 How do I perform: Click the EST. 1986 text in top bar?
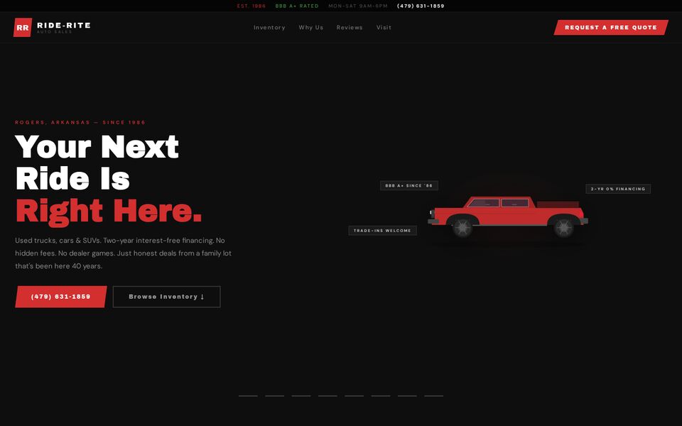[x=251, y=6]
